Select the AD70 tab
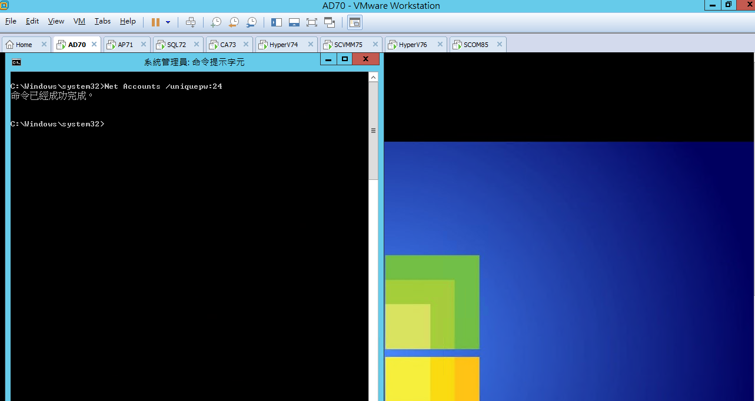 (77, 45)
